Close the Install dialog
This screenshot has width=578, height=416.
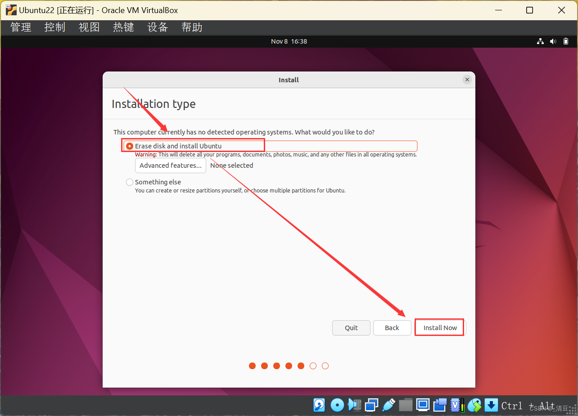coord(467,80)
